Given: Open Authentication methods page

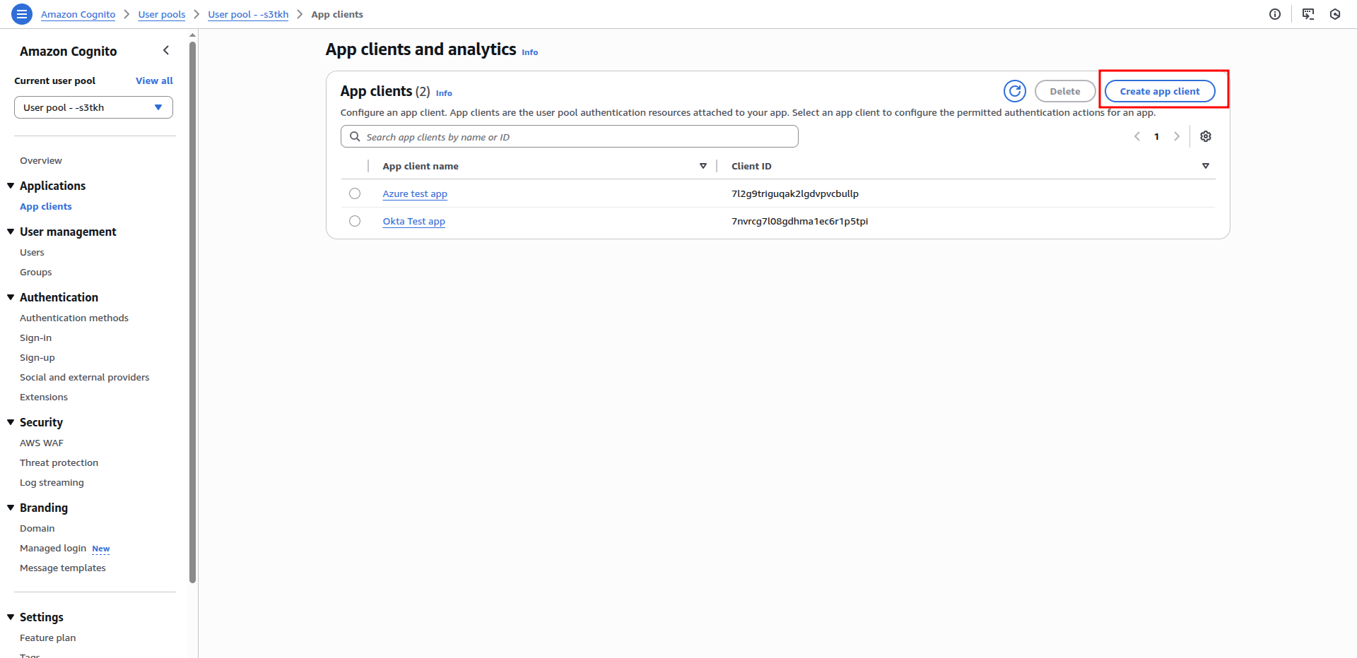Looking at the screenshot, I should pos(74,318).
